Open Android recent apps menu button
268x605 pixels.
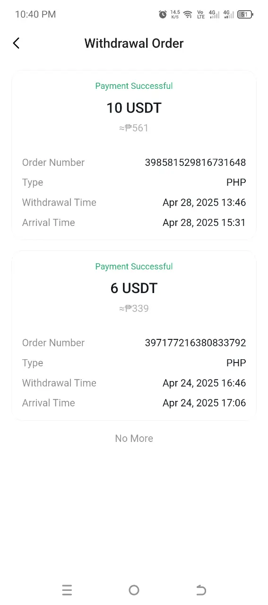67,590
